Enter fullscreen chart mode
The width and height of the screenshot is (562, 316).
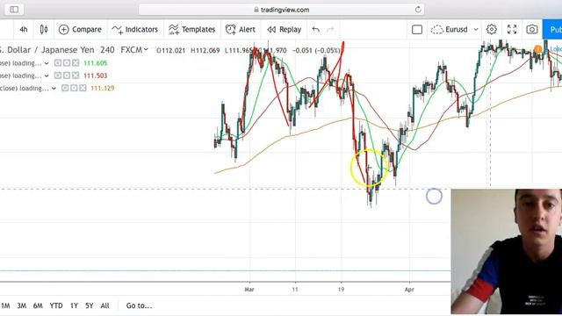tap(512, 29)
